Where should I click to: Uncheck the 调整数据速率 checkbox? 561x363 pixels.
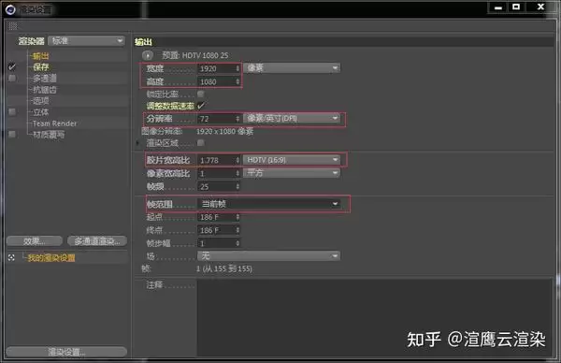[x=201, y=105]
